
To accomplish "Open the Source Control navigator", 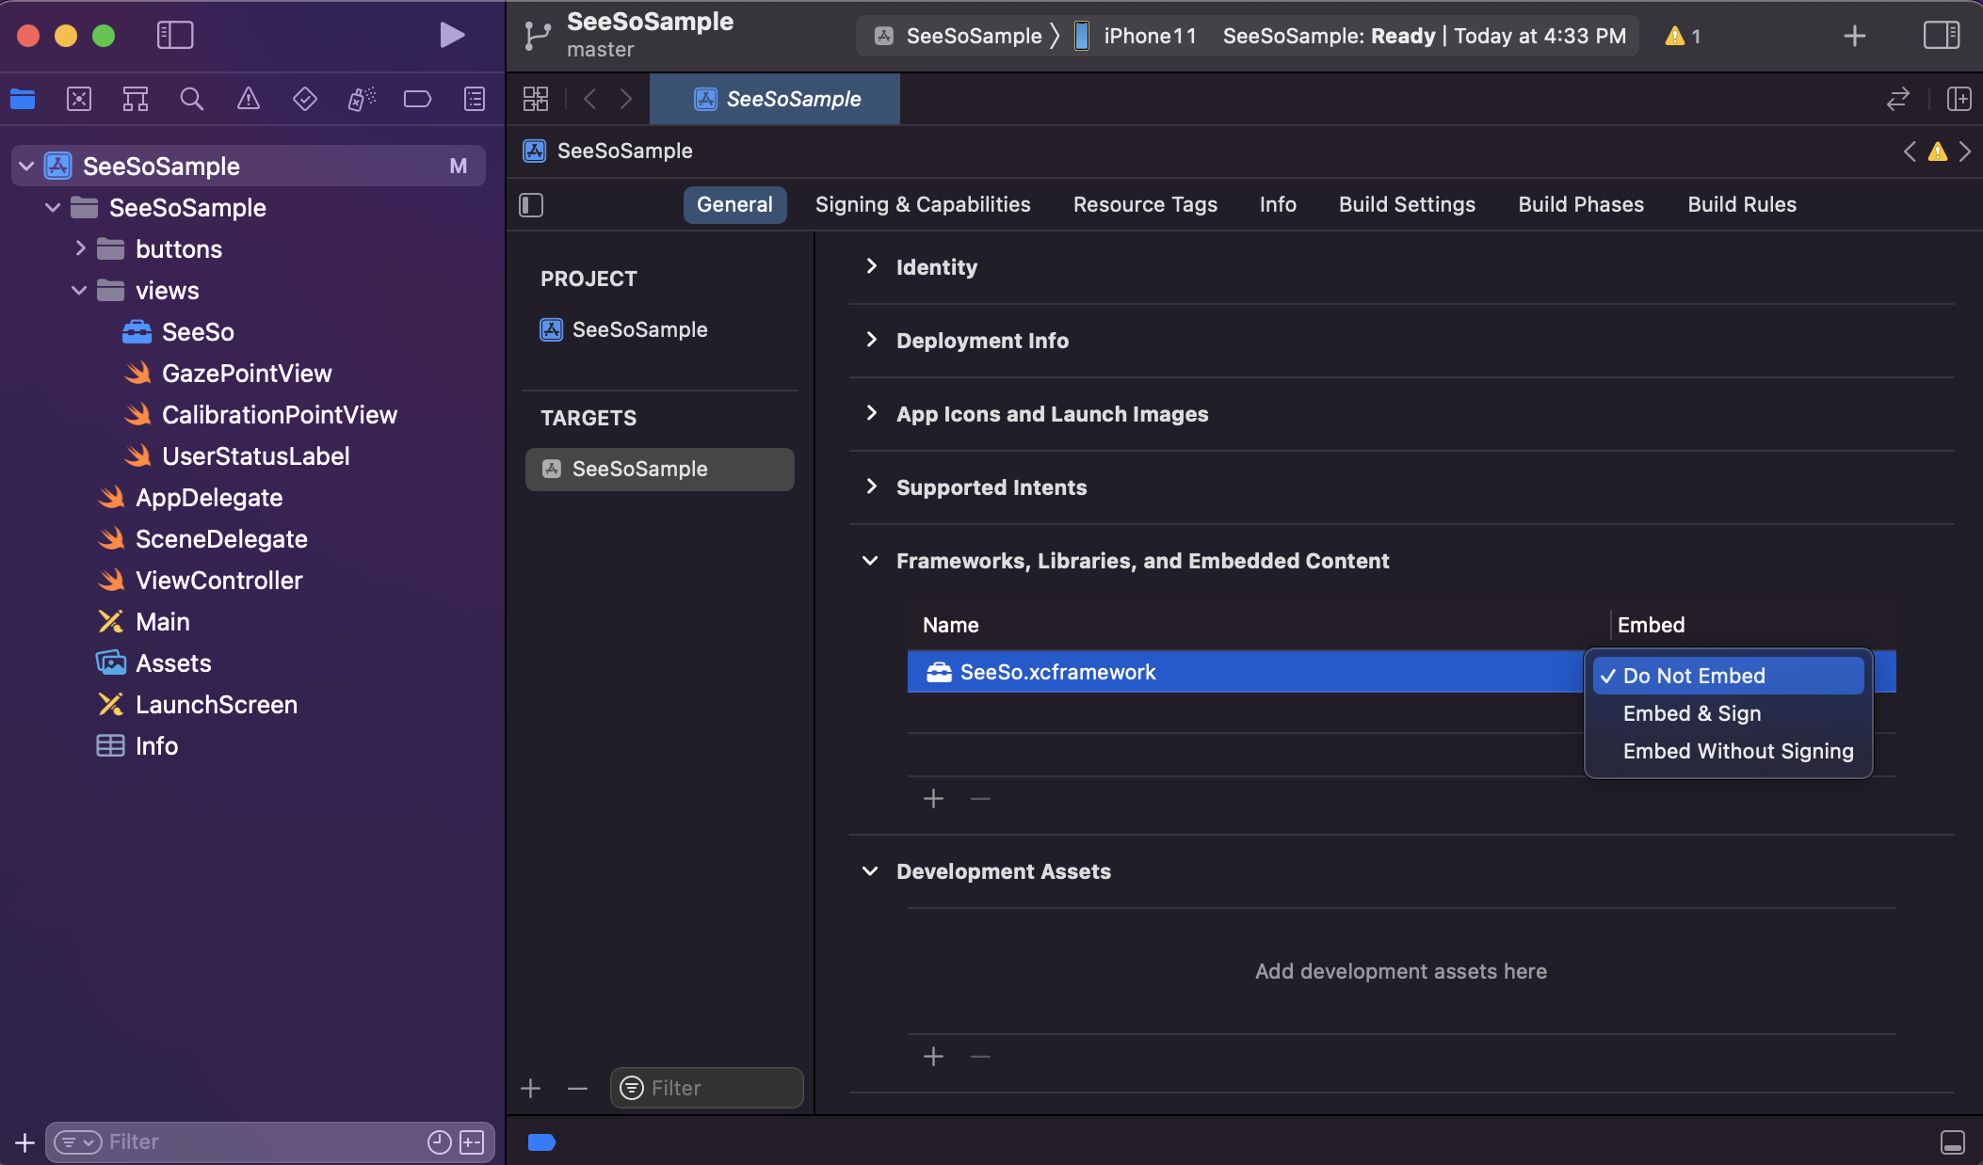I will (79, 99).
